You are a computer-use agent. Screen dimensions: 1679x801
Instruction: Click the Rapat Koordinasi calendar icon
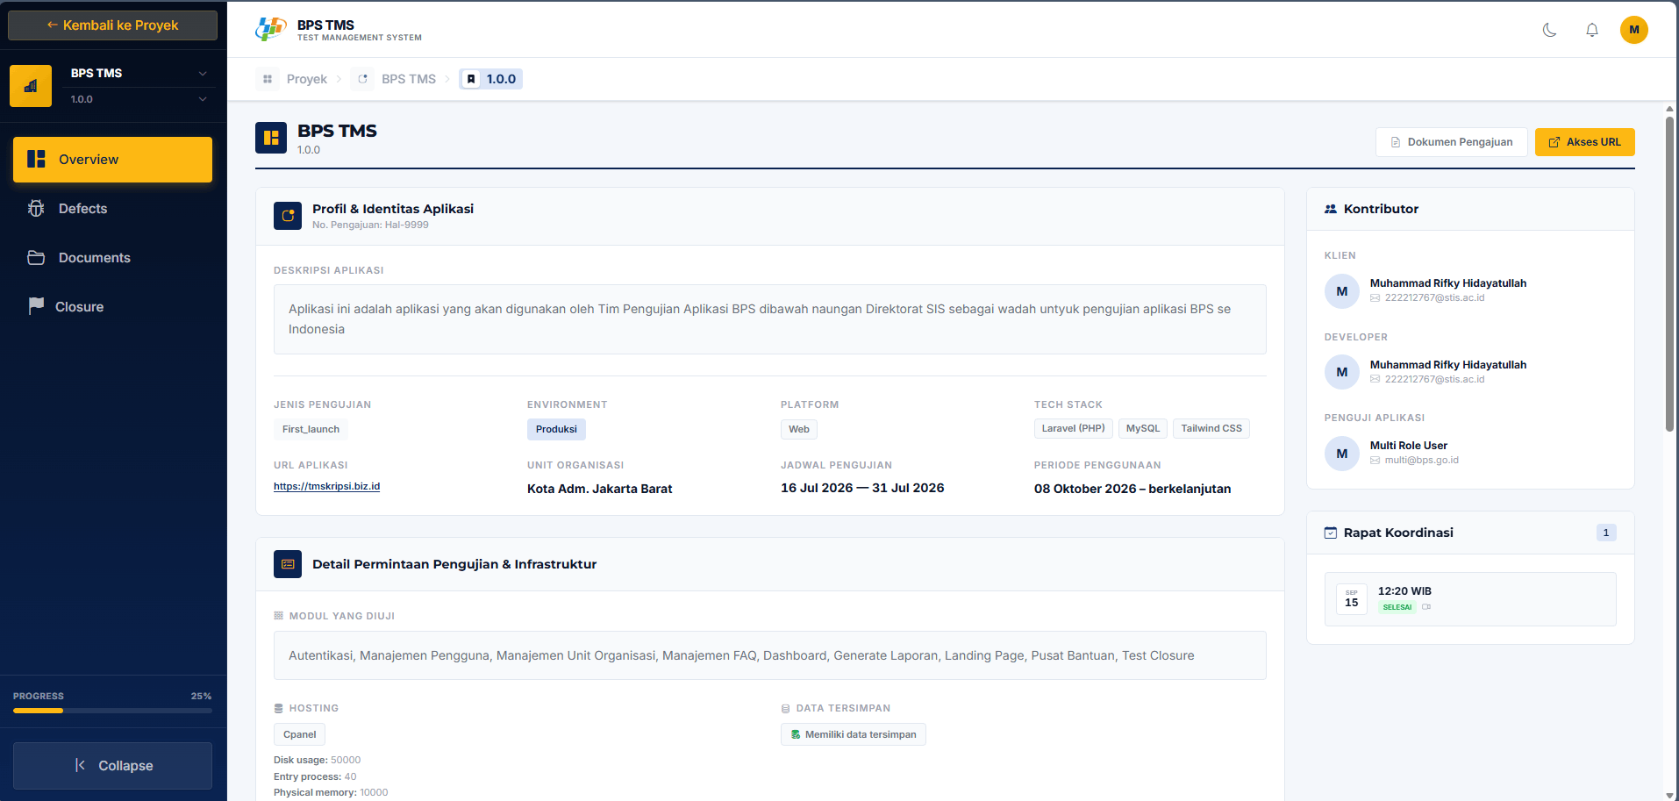tap(1331, 533)
